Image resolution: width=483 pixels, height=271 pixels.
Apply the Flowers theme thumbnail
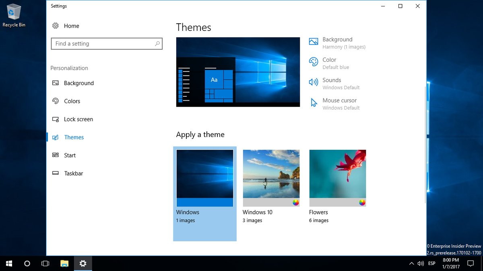338,178
